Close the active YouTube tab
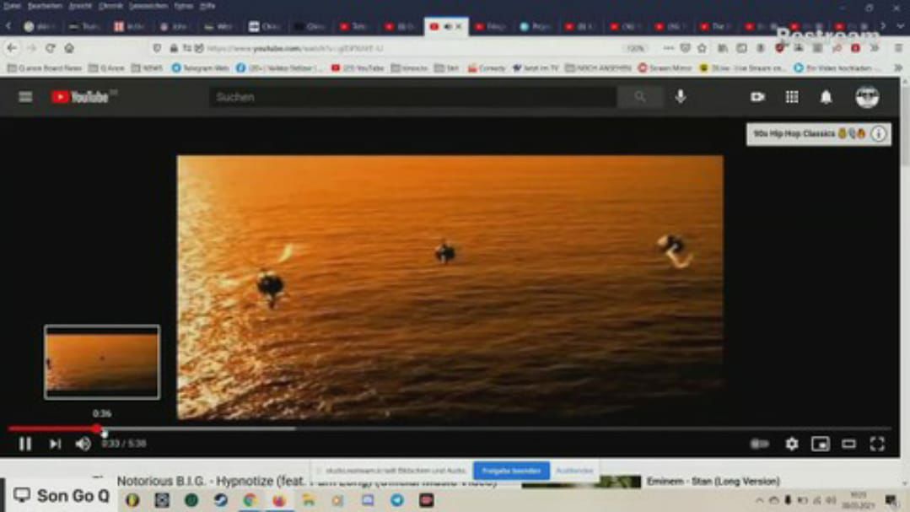This screenshot has height=512, width=910. [x=459, y=27]
